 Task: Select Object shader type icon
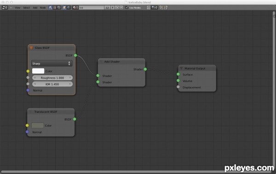click(64, 7)
